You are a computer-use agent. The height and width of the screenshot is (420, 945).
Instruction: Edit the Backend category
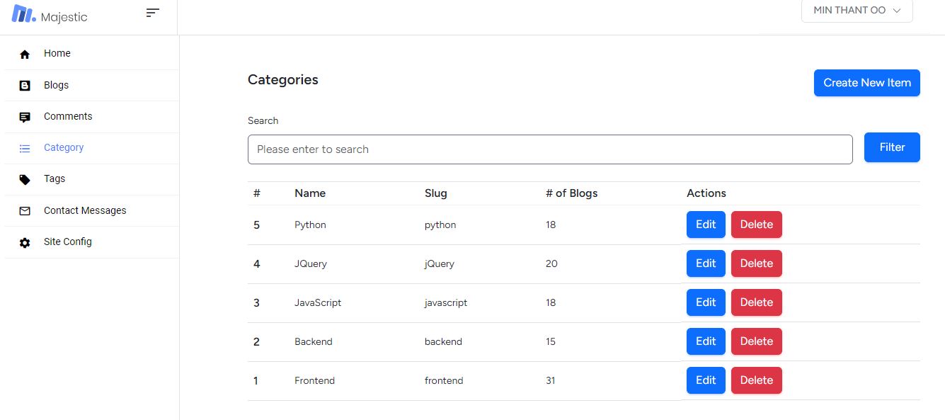[x=706, y=341]
